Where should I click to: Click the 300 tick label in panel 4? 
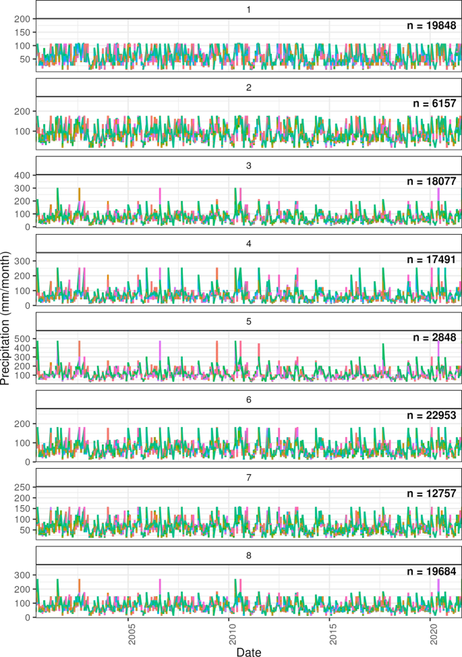coord(22,261)
